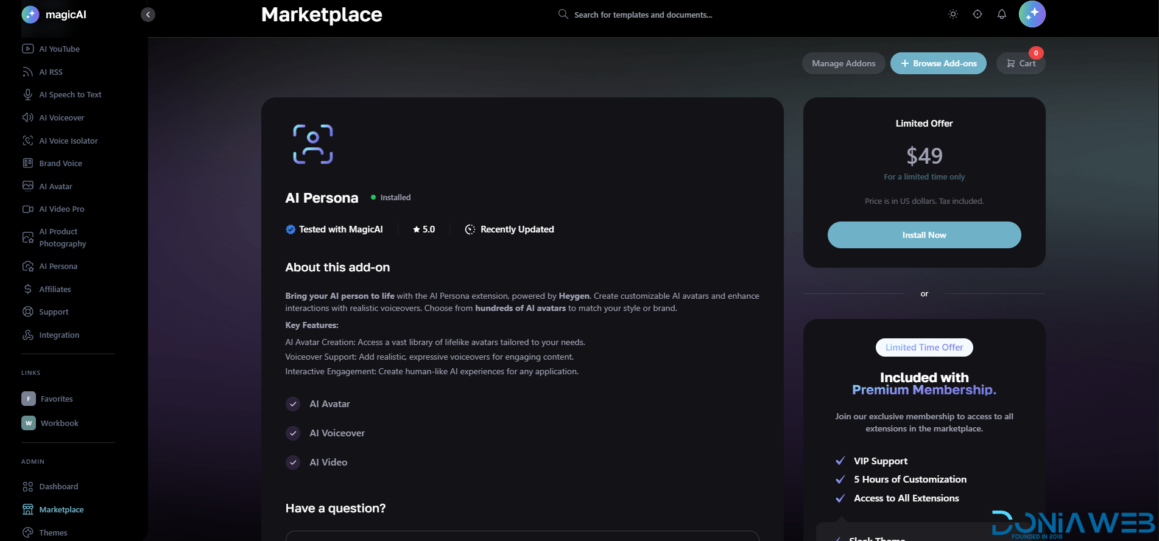
Task: Click the Brand Voice sidebar icon
Action: pos(27,163)
